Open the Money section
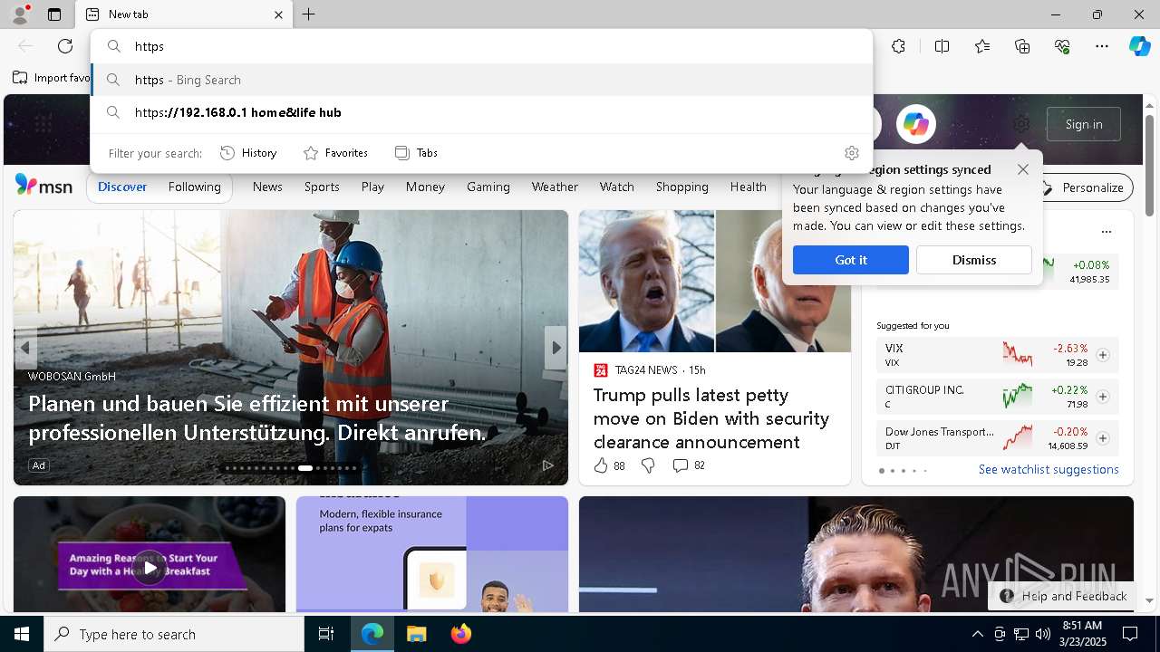 click(425, 187)
